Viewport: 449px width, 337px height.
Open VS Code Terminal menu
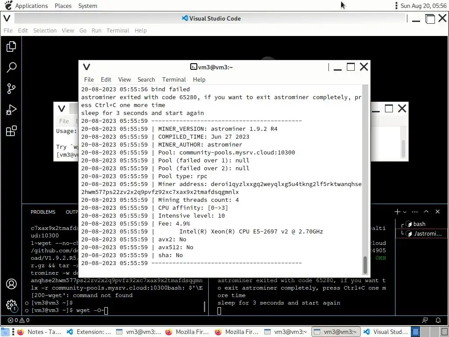pos(118,30)
